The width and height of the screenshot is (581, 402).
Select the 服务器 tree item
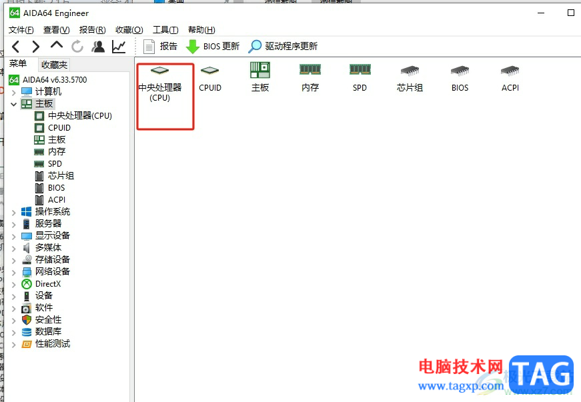point(41,223)
